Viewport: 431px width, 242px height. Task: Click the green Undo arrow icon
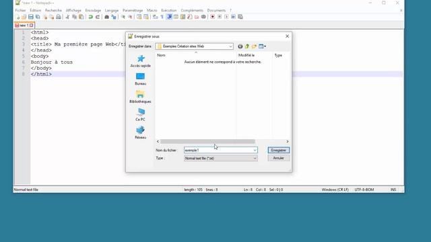(x=90, y=17)
